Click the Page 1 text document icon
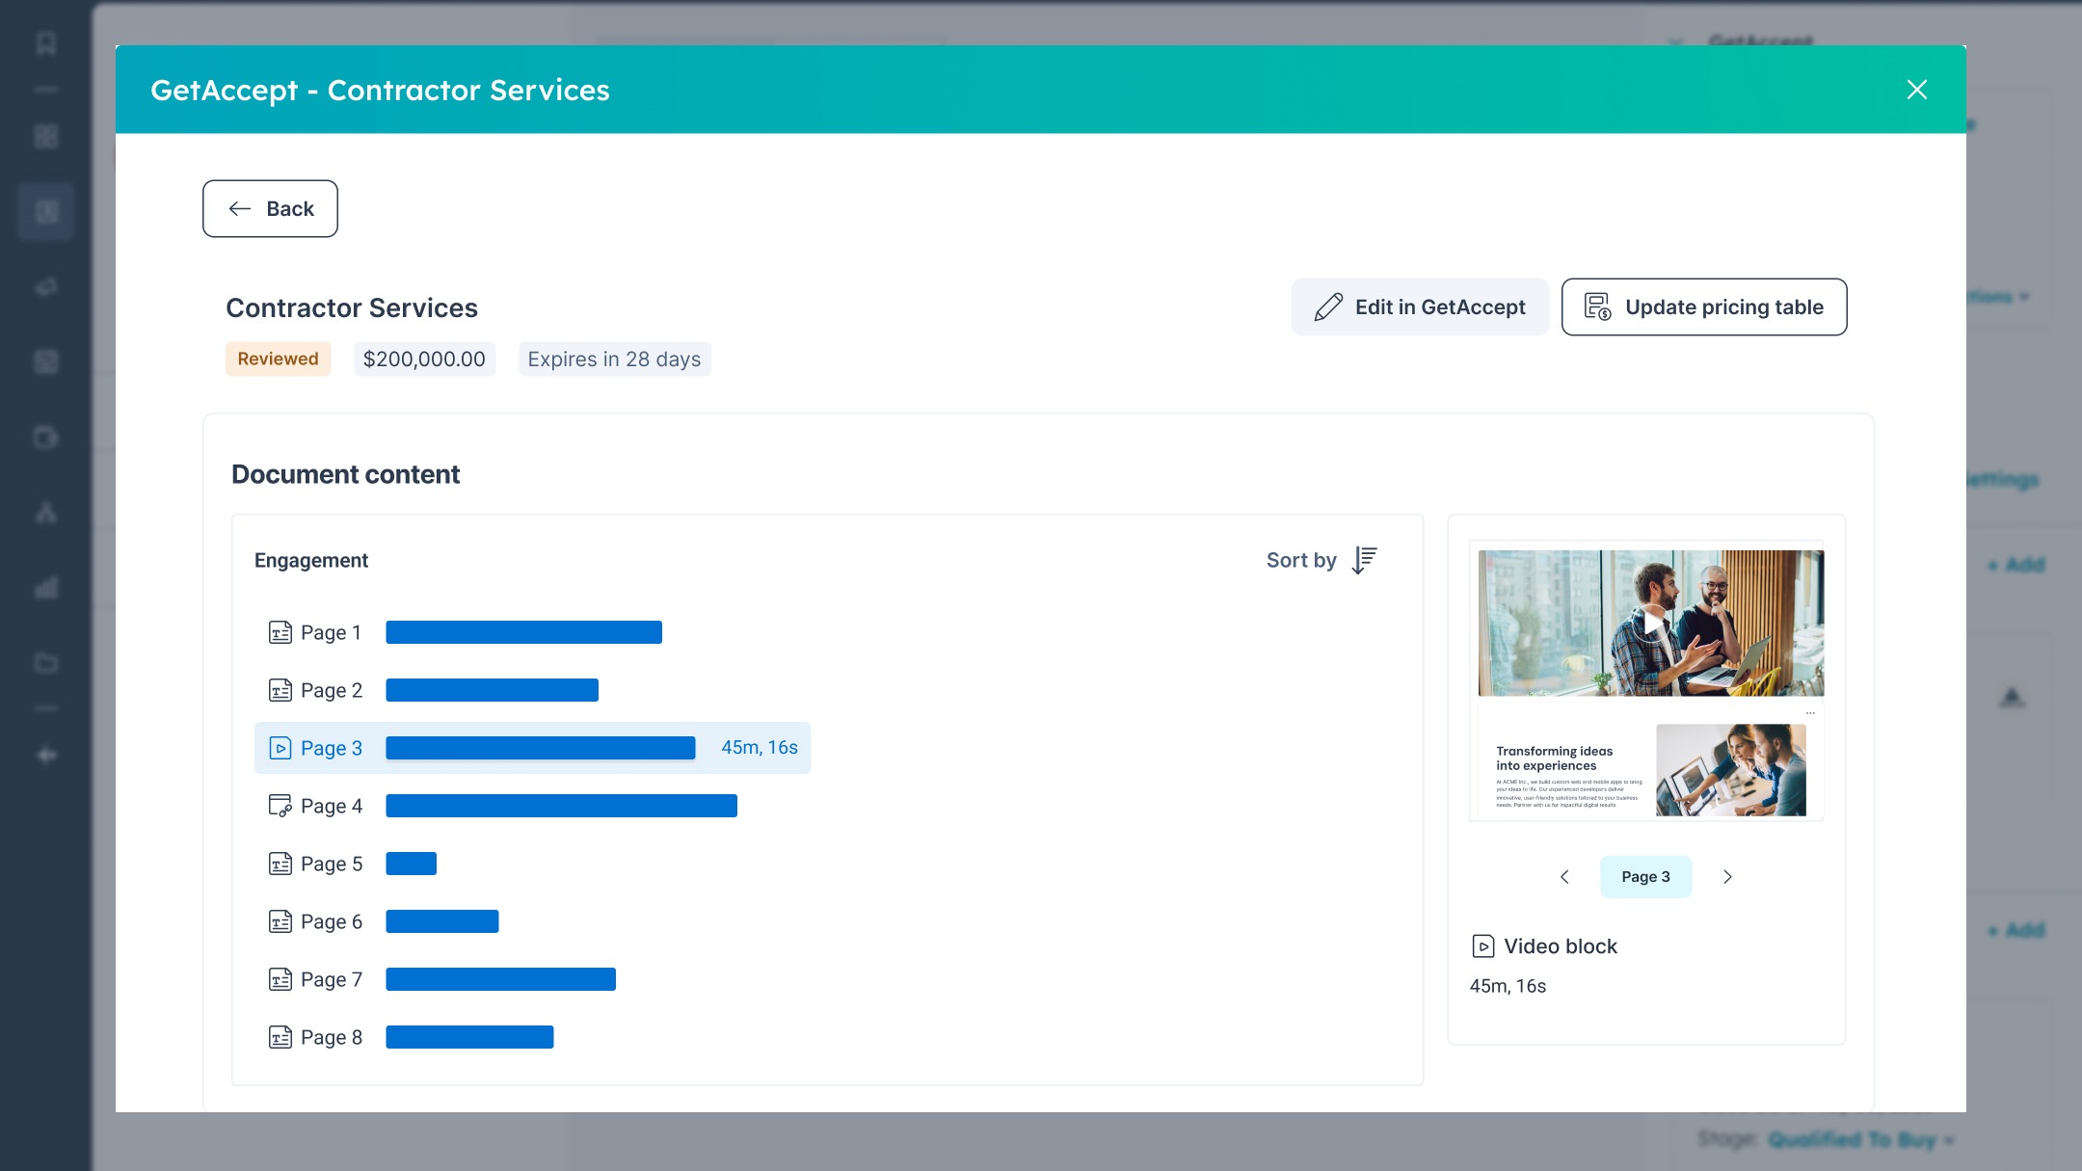The width and height of the screenshot is (2082, 1171). coord(280,632)
